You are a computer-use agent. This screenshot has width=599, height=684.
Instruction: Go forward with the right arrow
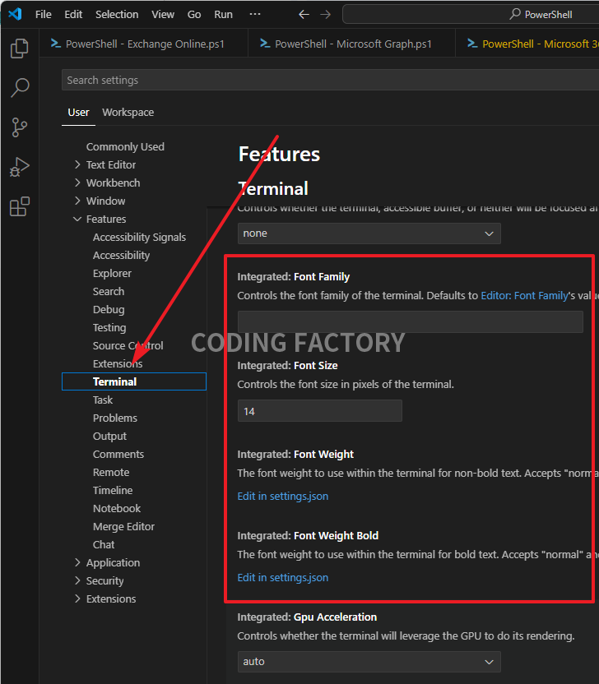[326, 15]
